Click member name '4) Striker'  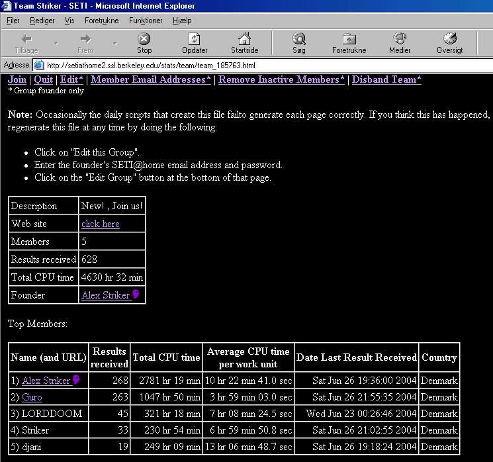coord(30,430)
